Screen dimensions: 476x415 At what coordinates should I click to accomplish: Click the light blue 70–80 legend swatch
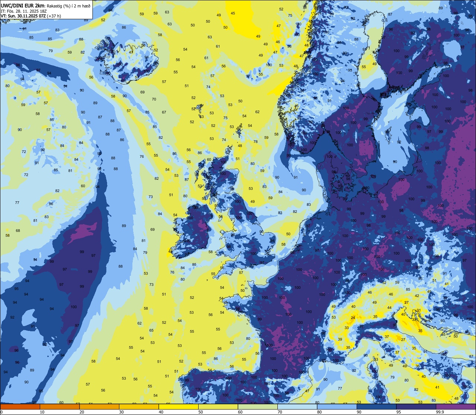297,406
